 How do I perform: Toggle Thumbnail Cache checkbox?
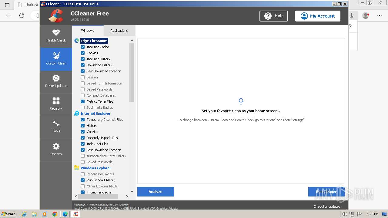(x=83, y=192)
